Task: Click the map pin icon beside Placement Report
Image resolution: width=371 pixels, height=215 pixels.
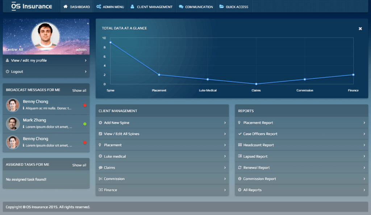Action: pos(239,123)
